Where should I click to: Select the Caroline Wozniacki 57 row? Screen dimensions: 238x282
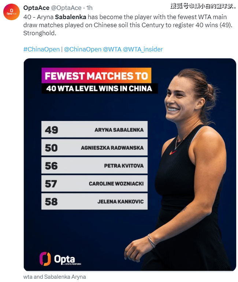click(94, 183)
